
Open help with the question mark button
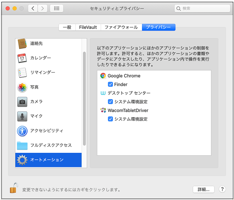point(222,189)
